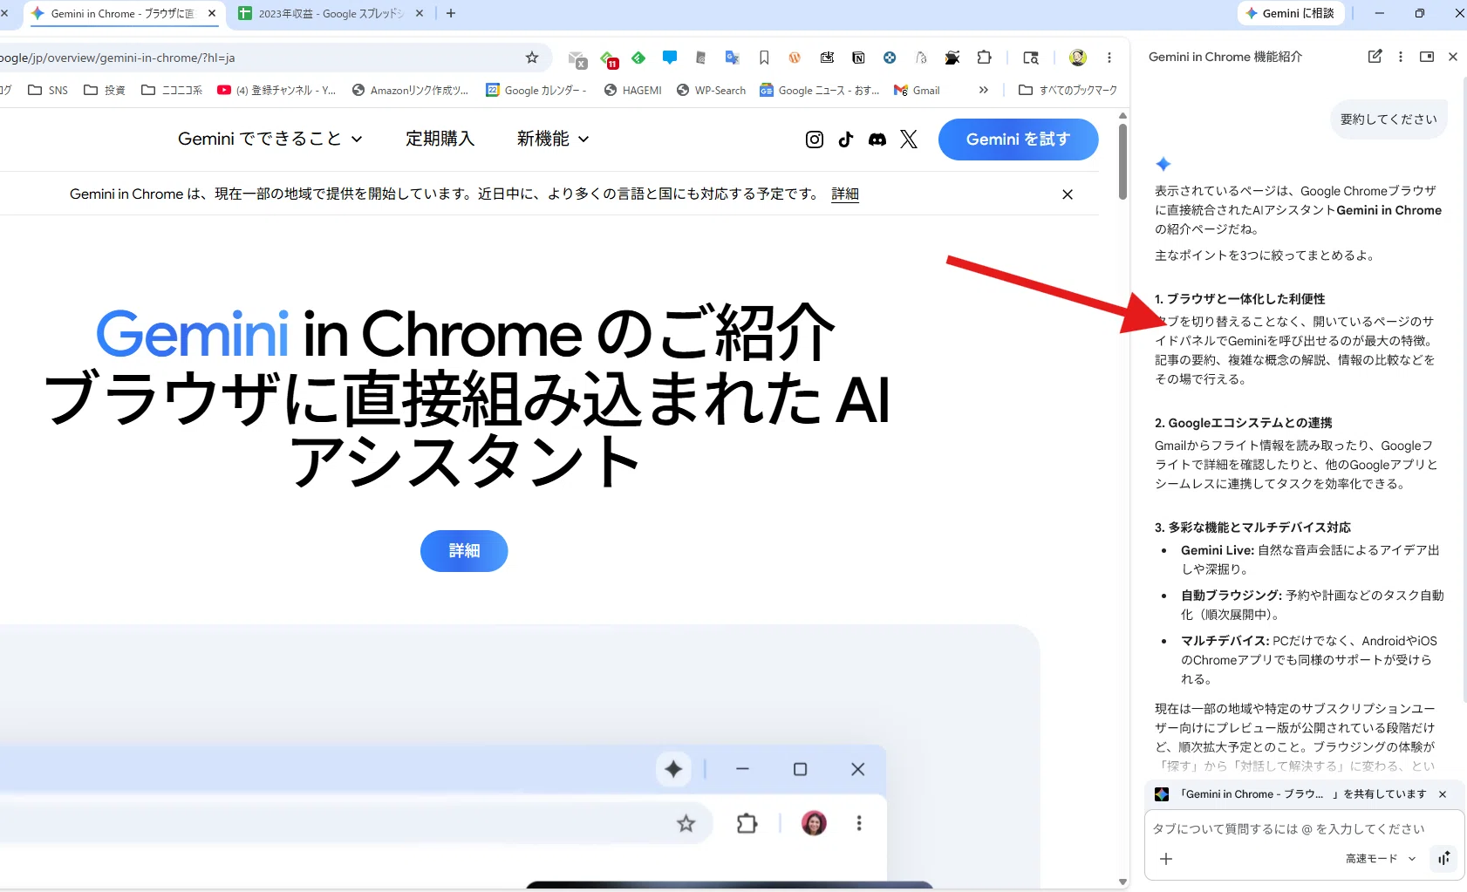The height and width of the screenshot is (892, 1467).
Task: Click the 'Gemini を試す' button
Action: 1018,140
